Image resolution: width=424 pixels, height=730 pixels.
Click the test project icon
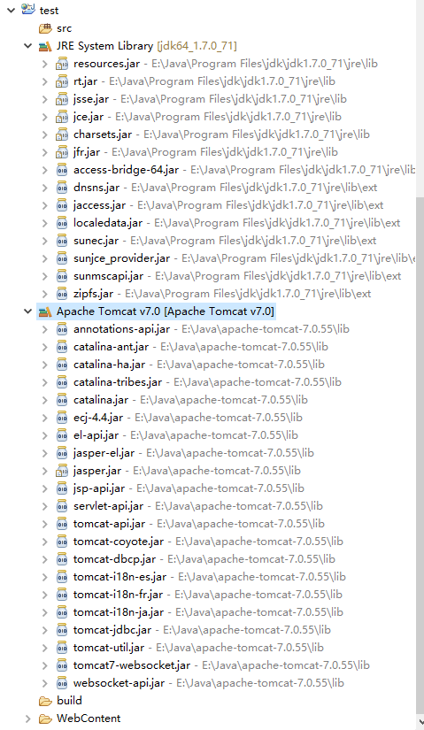coord(28,10)
